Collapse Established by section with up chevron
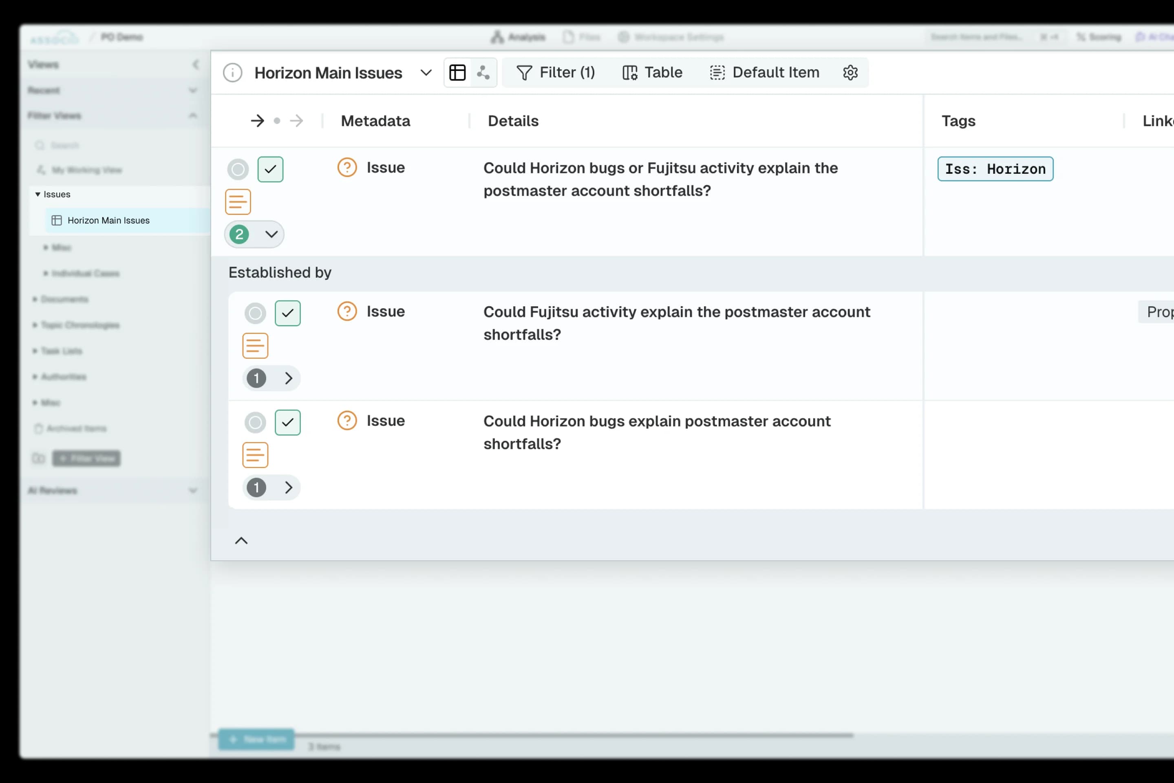This screenshot has width=1174, height=783. (x=242, y=541)
